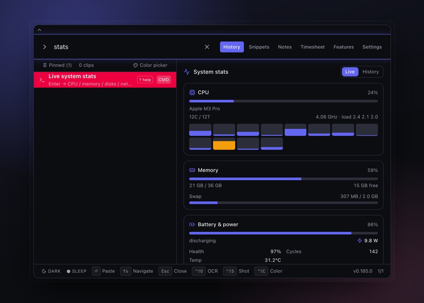
Task: Click the Memory 59% value
Action: point(373,170)
